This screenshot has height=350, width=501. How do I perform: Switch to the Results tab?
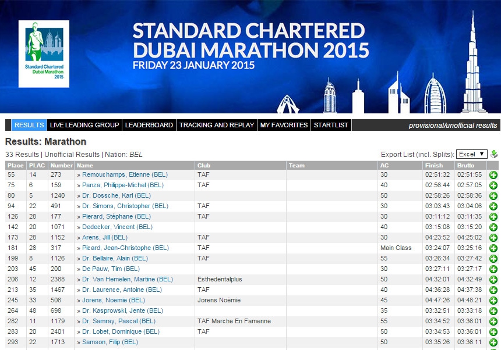click(29, 125)
